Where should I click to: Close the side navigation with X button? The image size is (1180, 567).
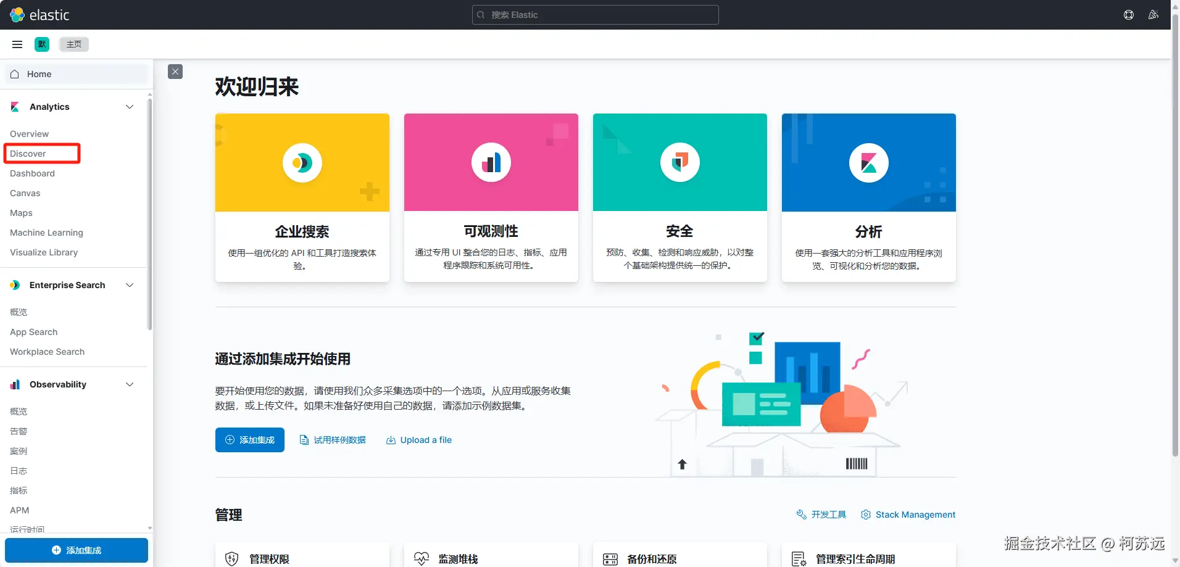(175, 72)
